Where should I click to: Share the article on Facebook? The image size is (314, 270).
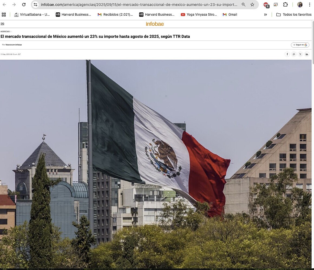pyautogui.click(x=287, y=54)
